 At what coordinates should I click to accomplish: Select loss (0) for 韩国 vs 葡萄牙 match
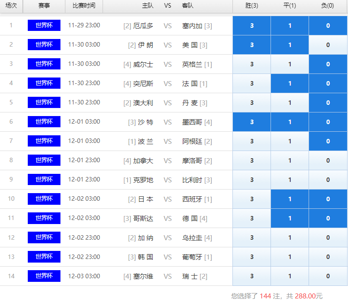[x=328, y=257]
